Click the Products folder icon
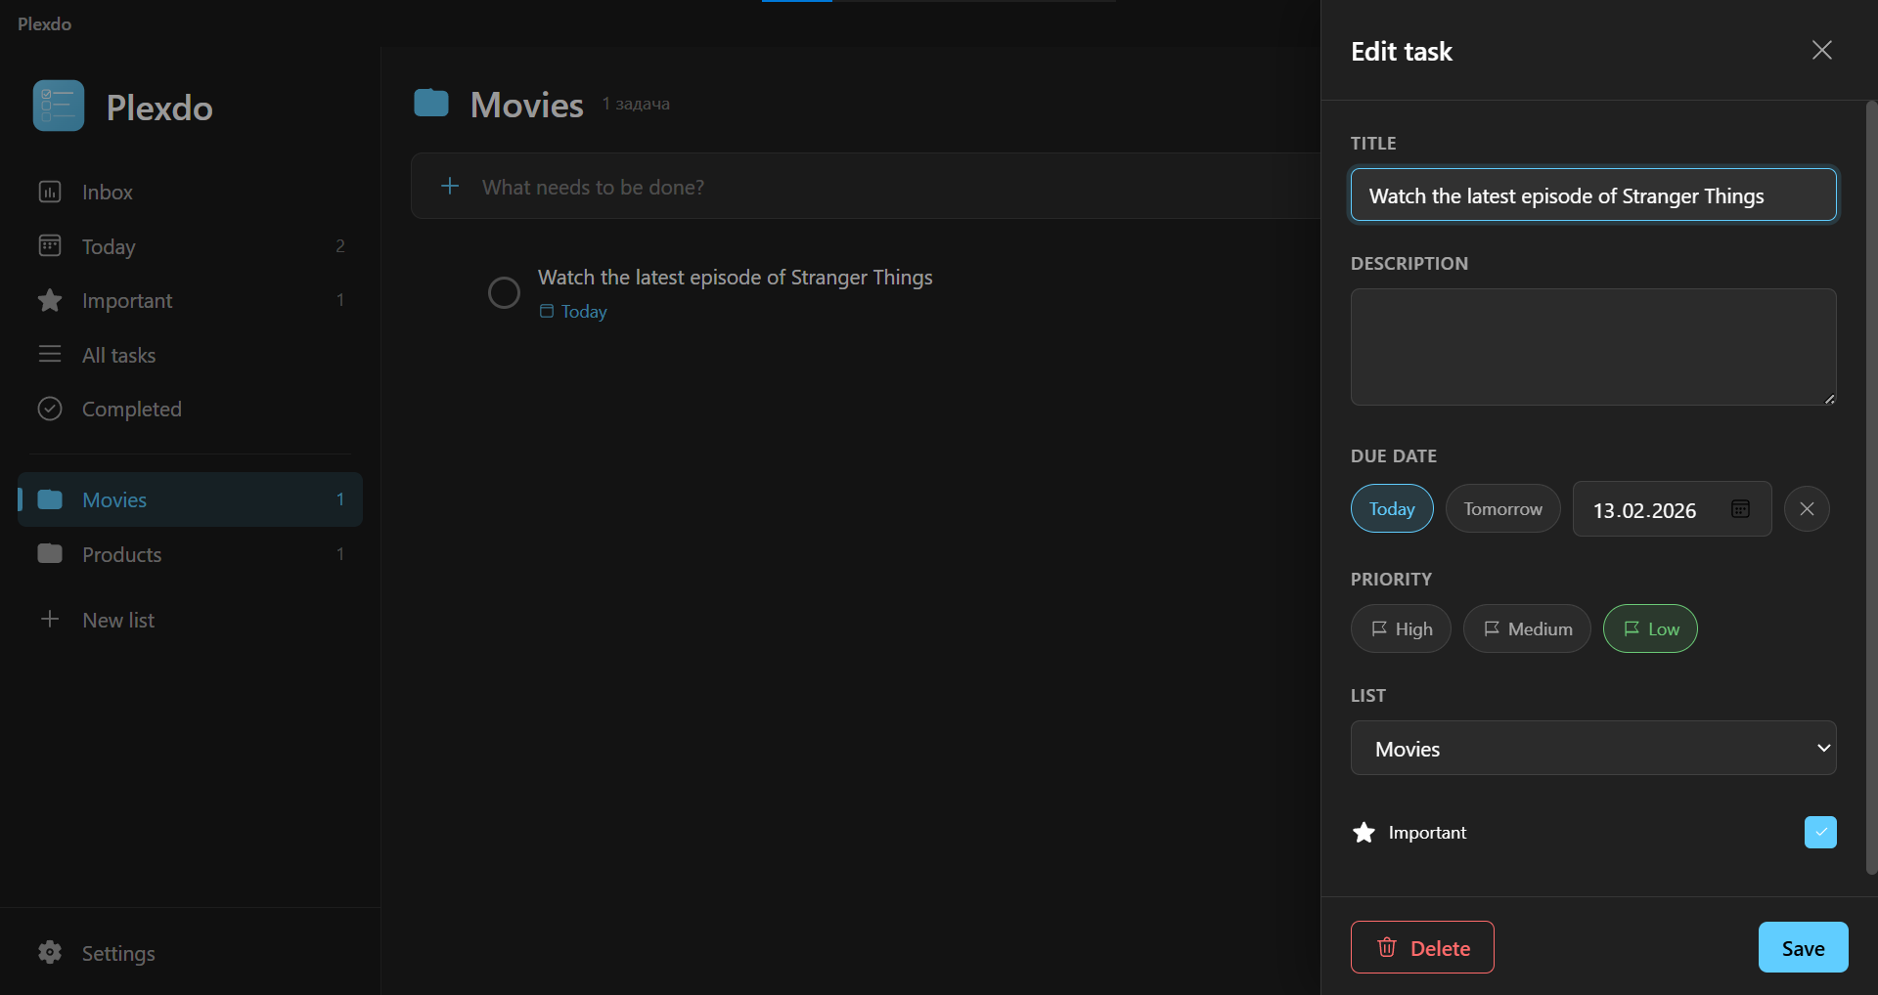The width and height of the screenshot is (1878, 995). (51, 553)
